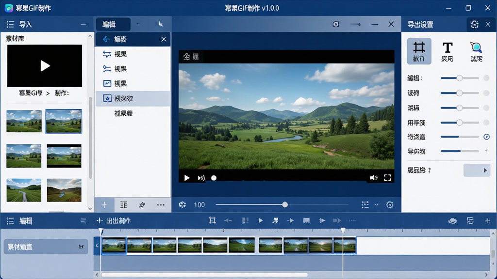Open the small dropdown next to the 编辑 tab
Viewport: 497px width, 279px height.
(138, 24)
